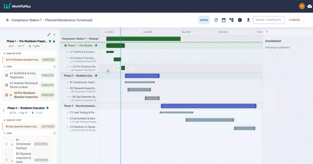Click the hierarchy tree view icon
This screenshot has width=313, height=164.
[231, 20]
